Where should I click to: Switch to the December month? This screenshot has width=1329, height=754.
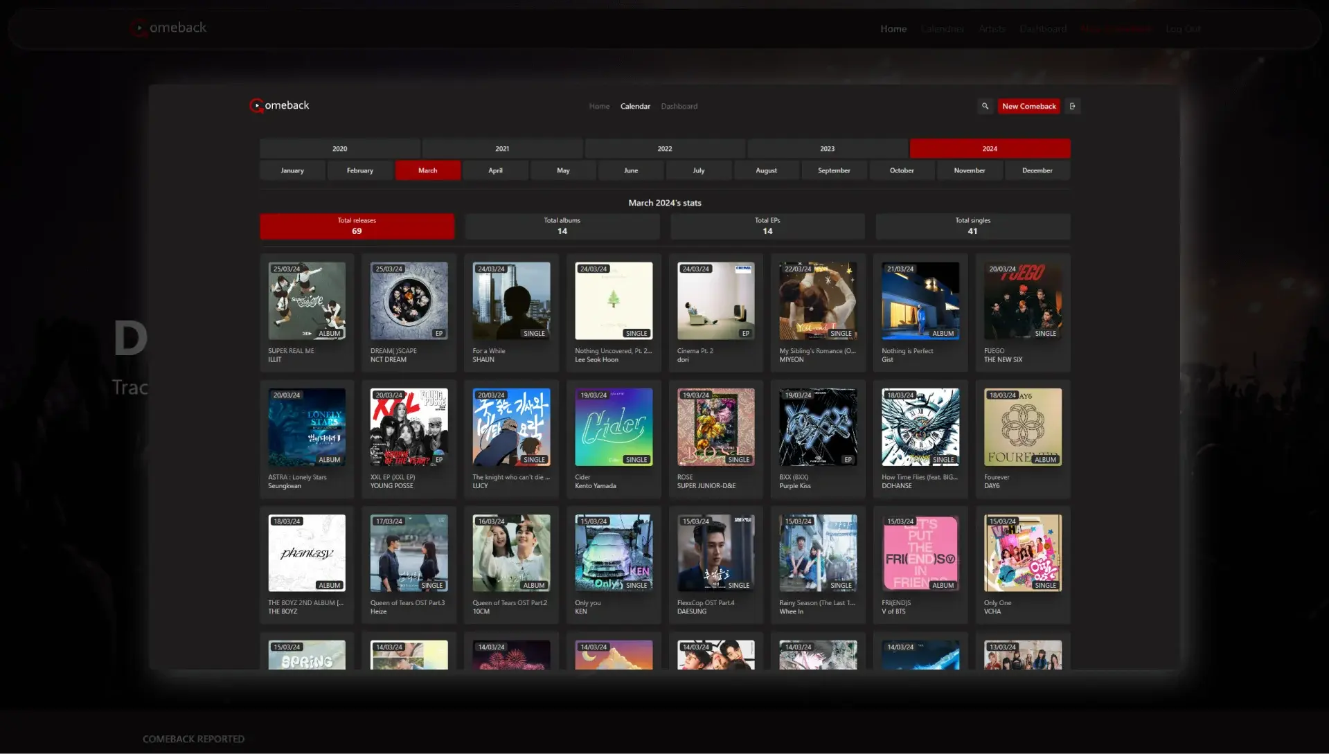(1037, 170)
